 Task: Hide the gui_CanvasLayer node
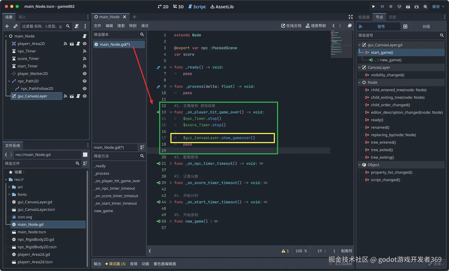pyautogui.click(x=85, y=96)
